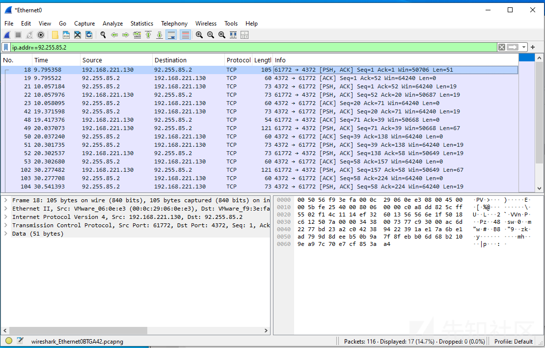545x348 pixels.
Task: Open the Telephony menu
Action: tap(174, 23)
